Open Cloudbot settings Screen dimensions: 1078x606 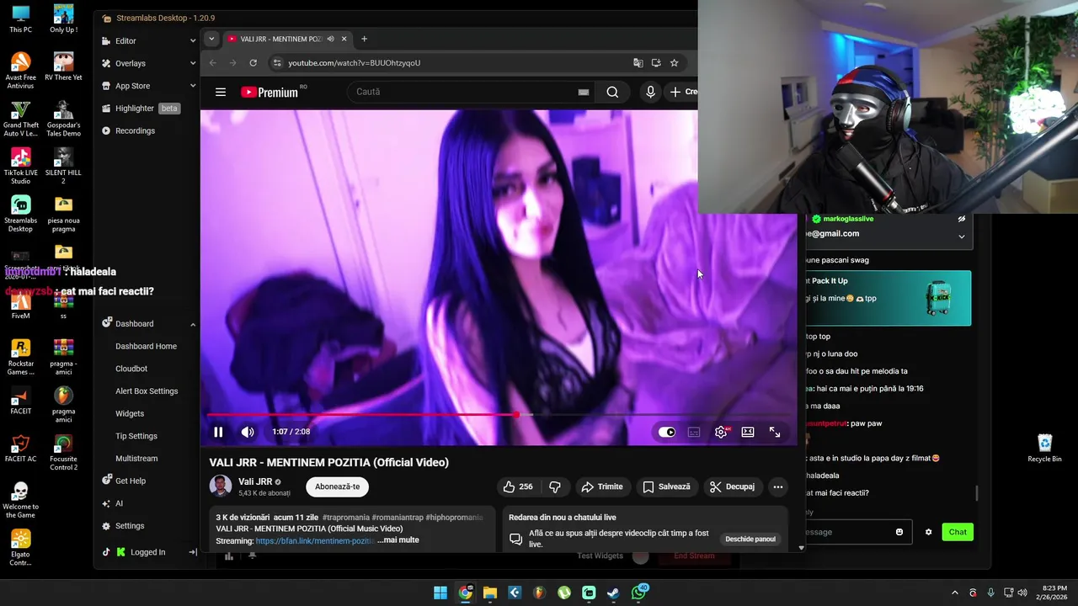click(x=131, y=369)
